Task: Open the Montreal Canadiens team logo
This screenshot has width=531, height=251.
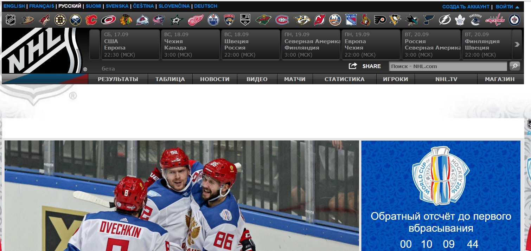Action: tap(282, 20)
